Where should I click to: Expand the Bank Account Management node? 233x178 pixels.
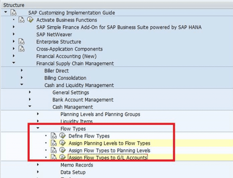[30, 100]
